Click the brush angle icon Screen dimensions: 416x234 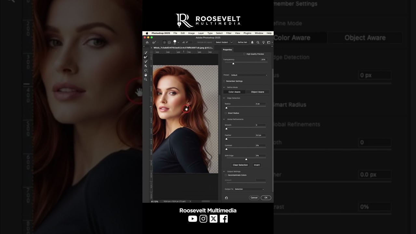click(x=184, y=42)
